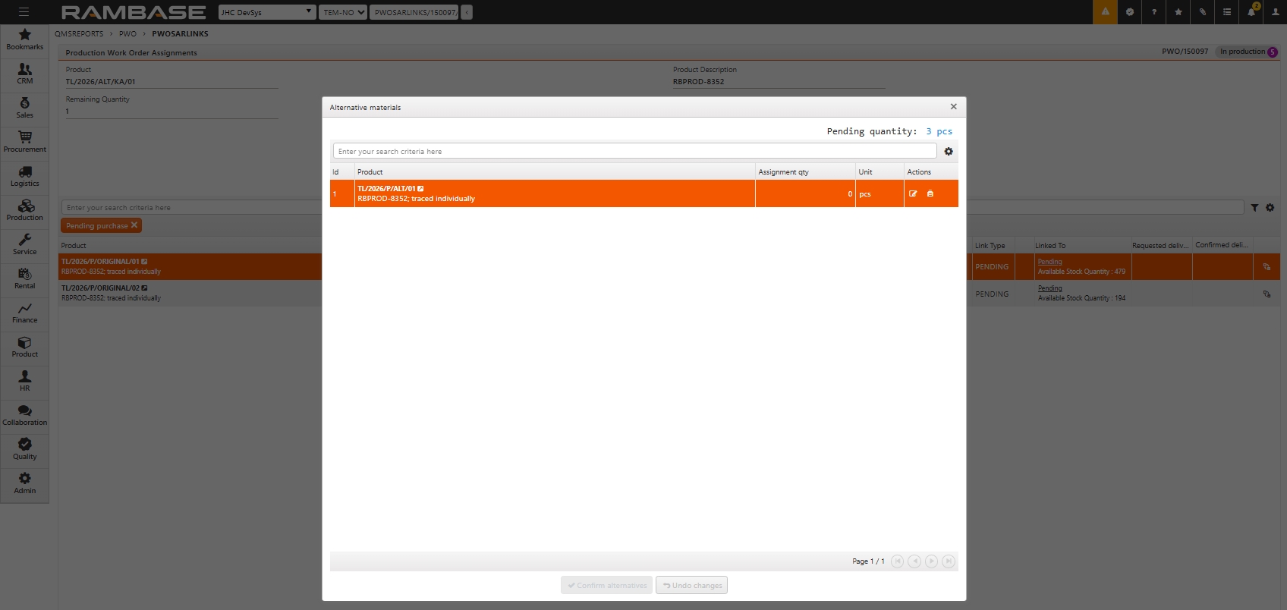
Task: Navigate to QMSREPORTS breadcrumb
Action: pyautogui.click(x=79, y=34)
